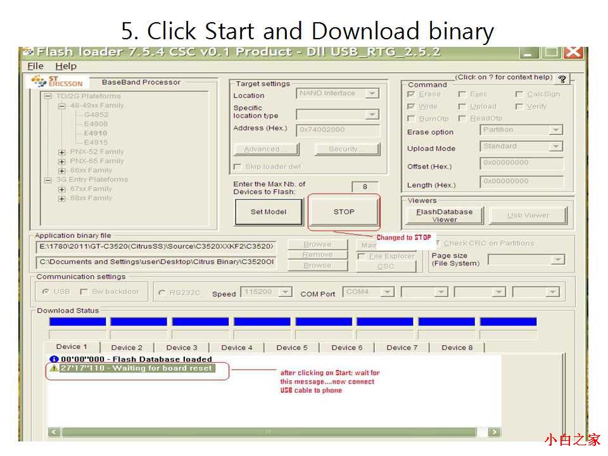Expand the 66xx Family node
The width and height of the screenshot is (608, 456).
[x=61, y=170]
